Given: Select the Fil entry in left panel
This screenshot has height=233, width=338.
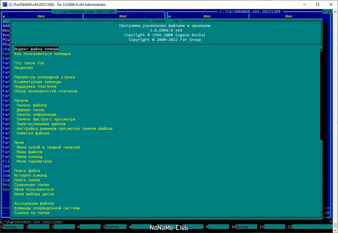Looking at the screenshot, I should (6, 162).
